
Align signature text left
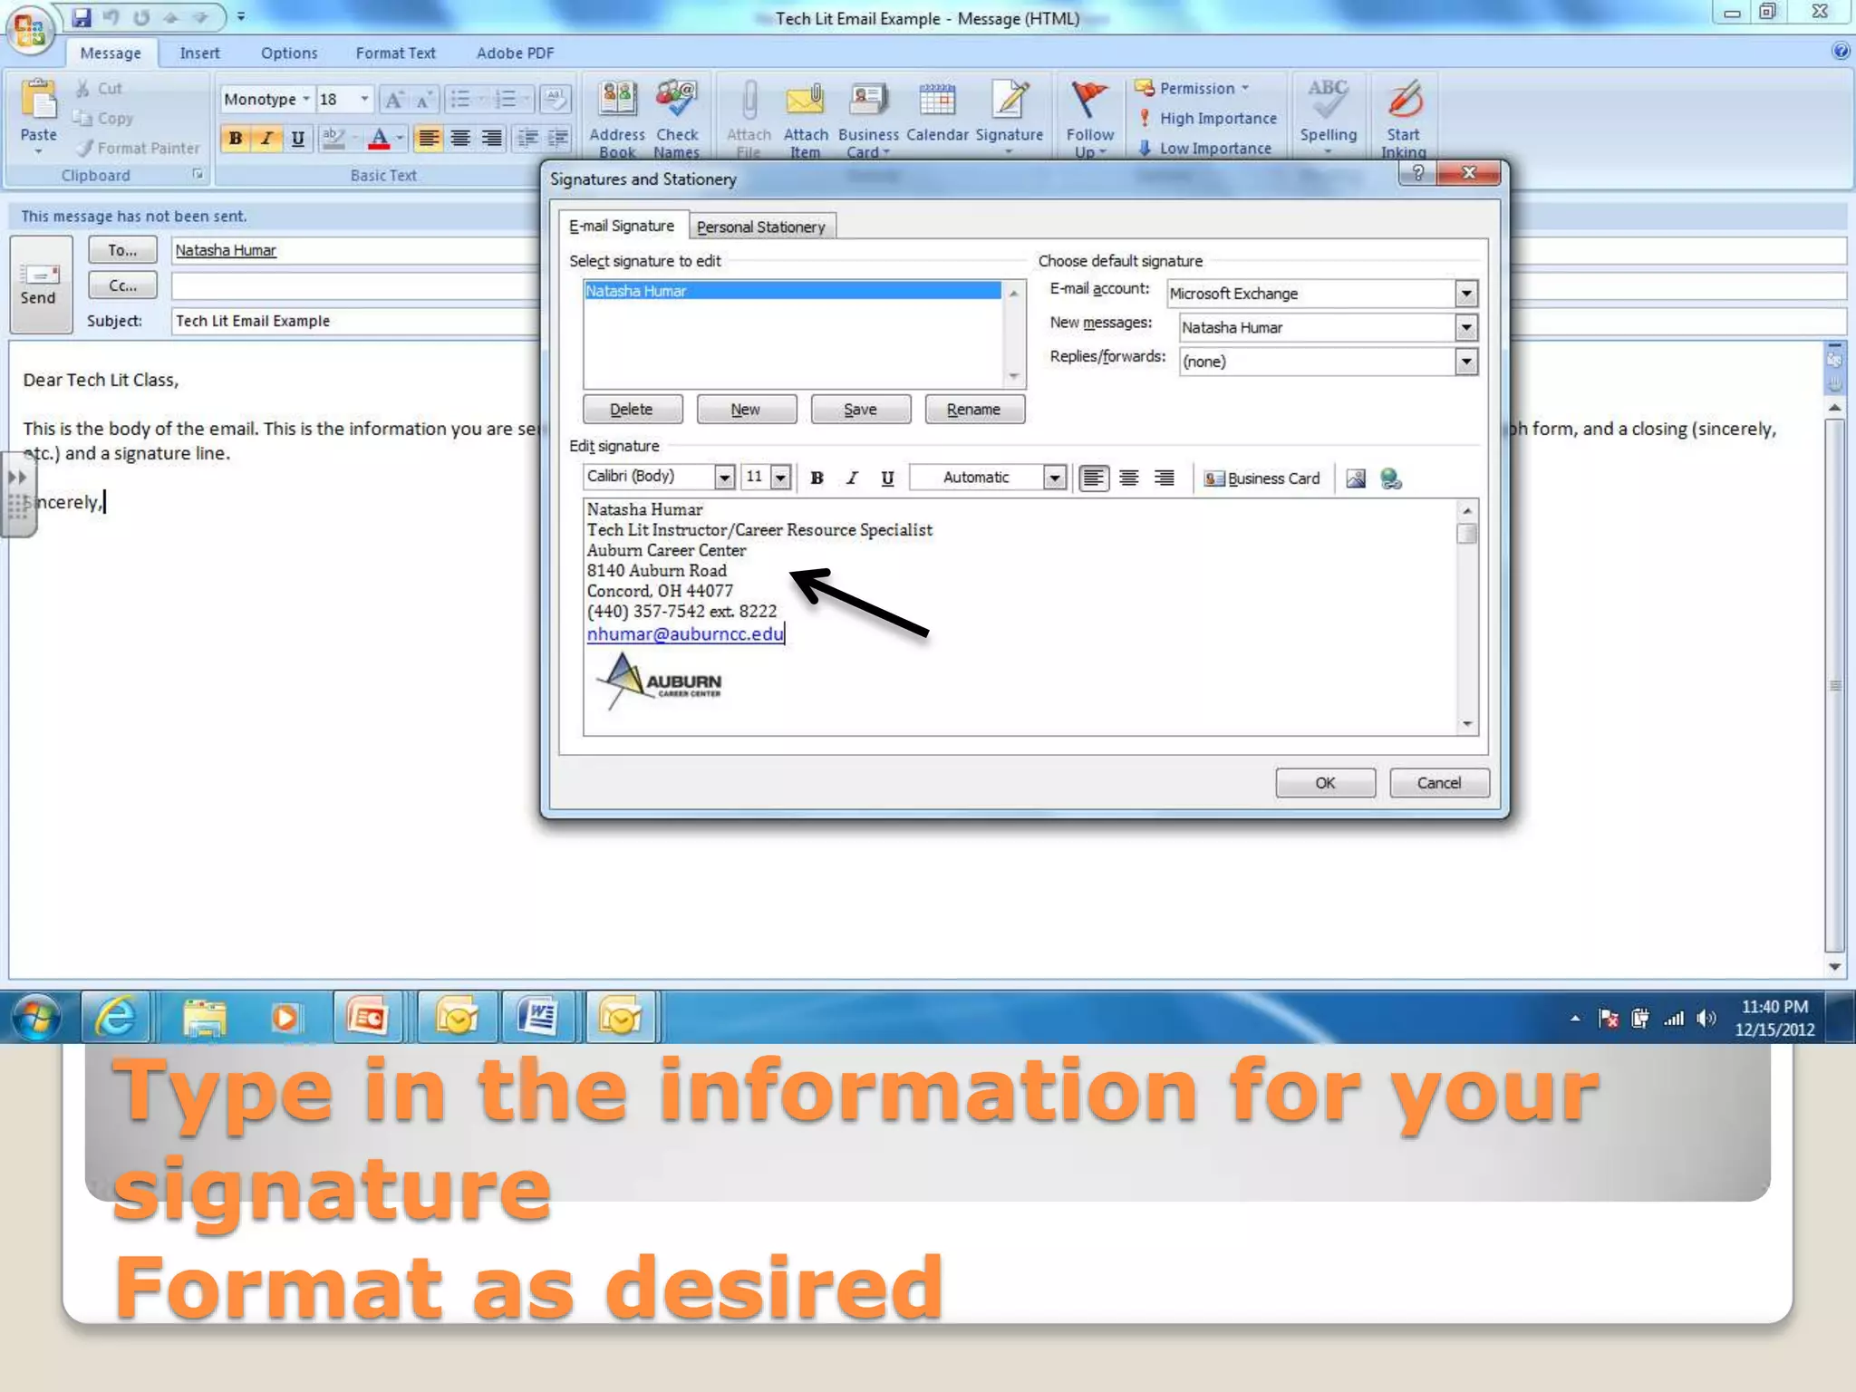(1094, 478)
